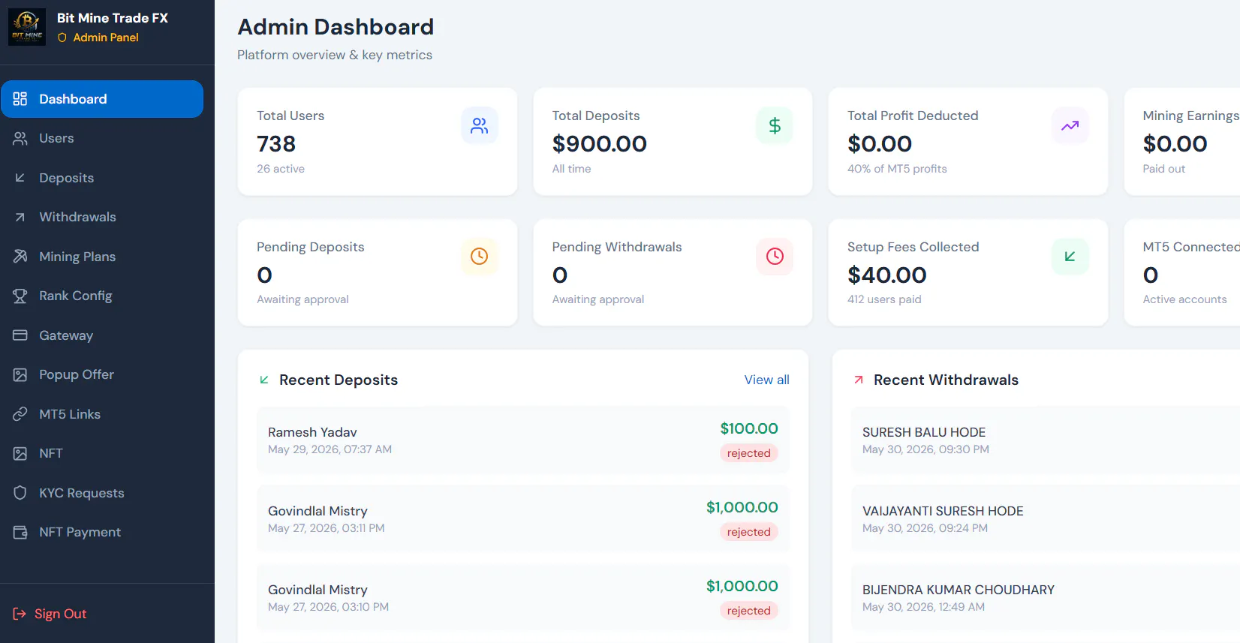The width and height of the screenshot is (1240, 643).
Task: Open the Deposits page
Action: click(102, 178)
